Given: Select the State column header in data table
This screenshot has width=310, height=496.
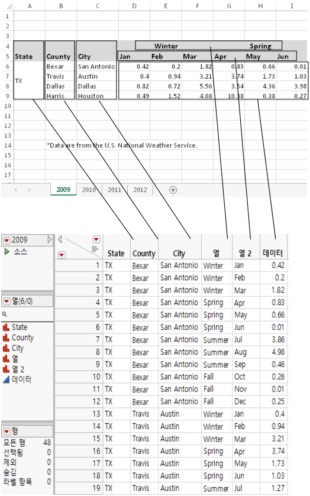Looking at the screenshot, I should [116, 254].
